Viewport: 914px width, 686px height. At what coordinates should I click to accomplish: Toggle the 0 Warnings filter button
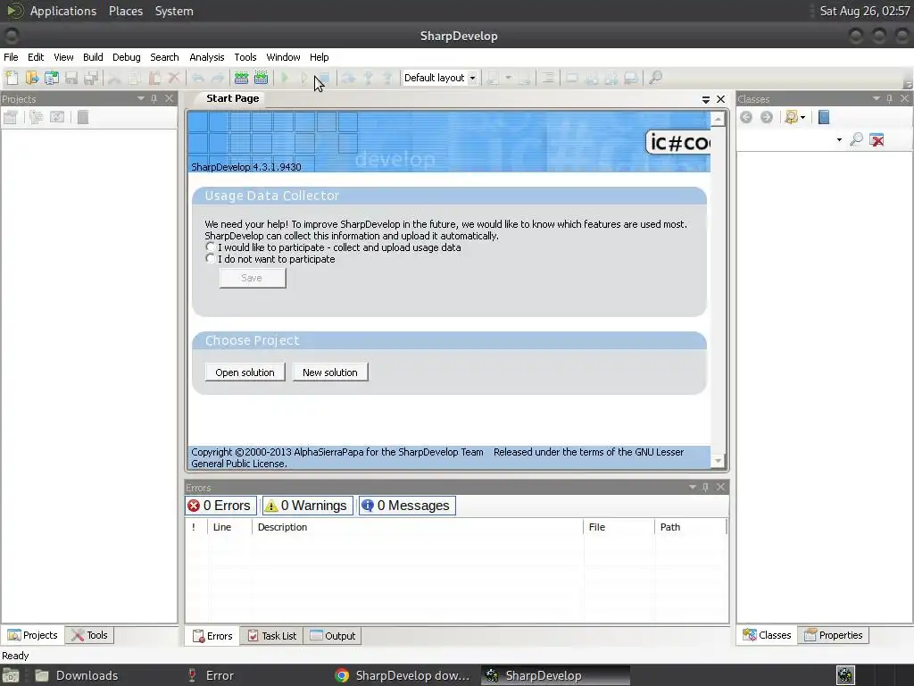pyautogui.click(x=307, y=506)
